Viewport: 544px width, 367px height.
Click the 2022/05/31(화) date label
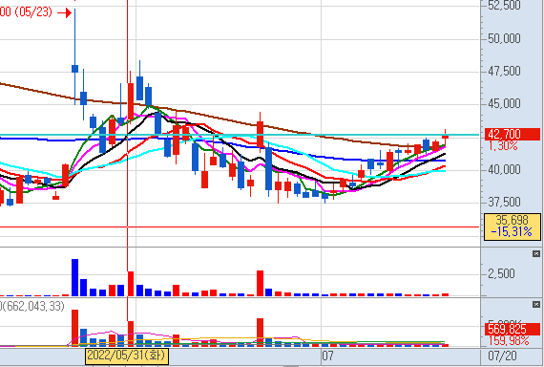click(127, 356)
